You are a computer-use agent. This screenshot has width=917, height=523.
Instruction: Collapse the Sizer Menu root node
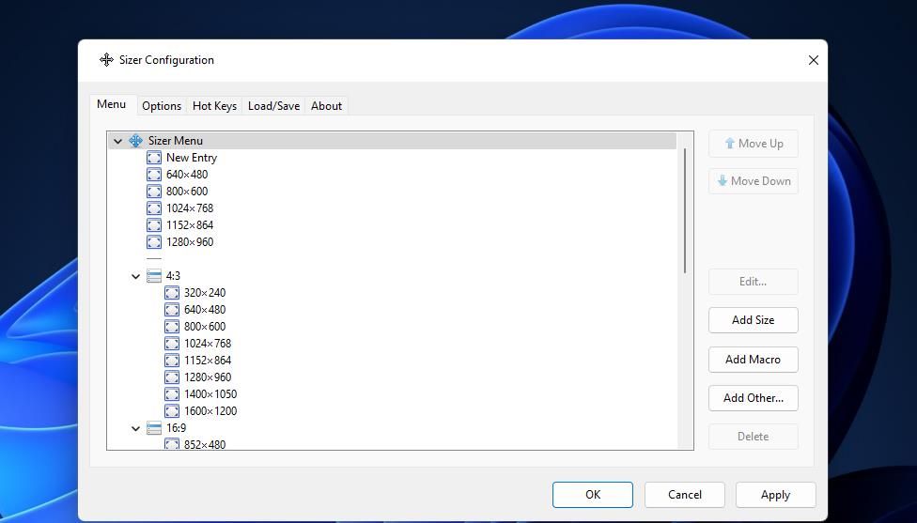118,142
